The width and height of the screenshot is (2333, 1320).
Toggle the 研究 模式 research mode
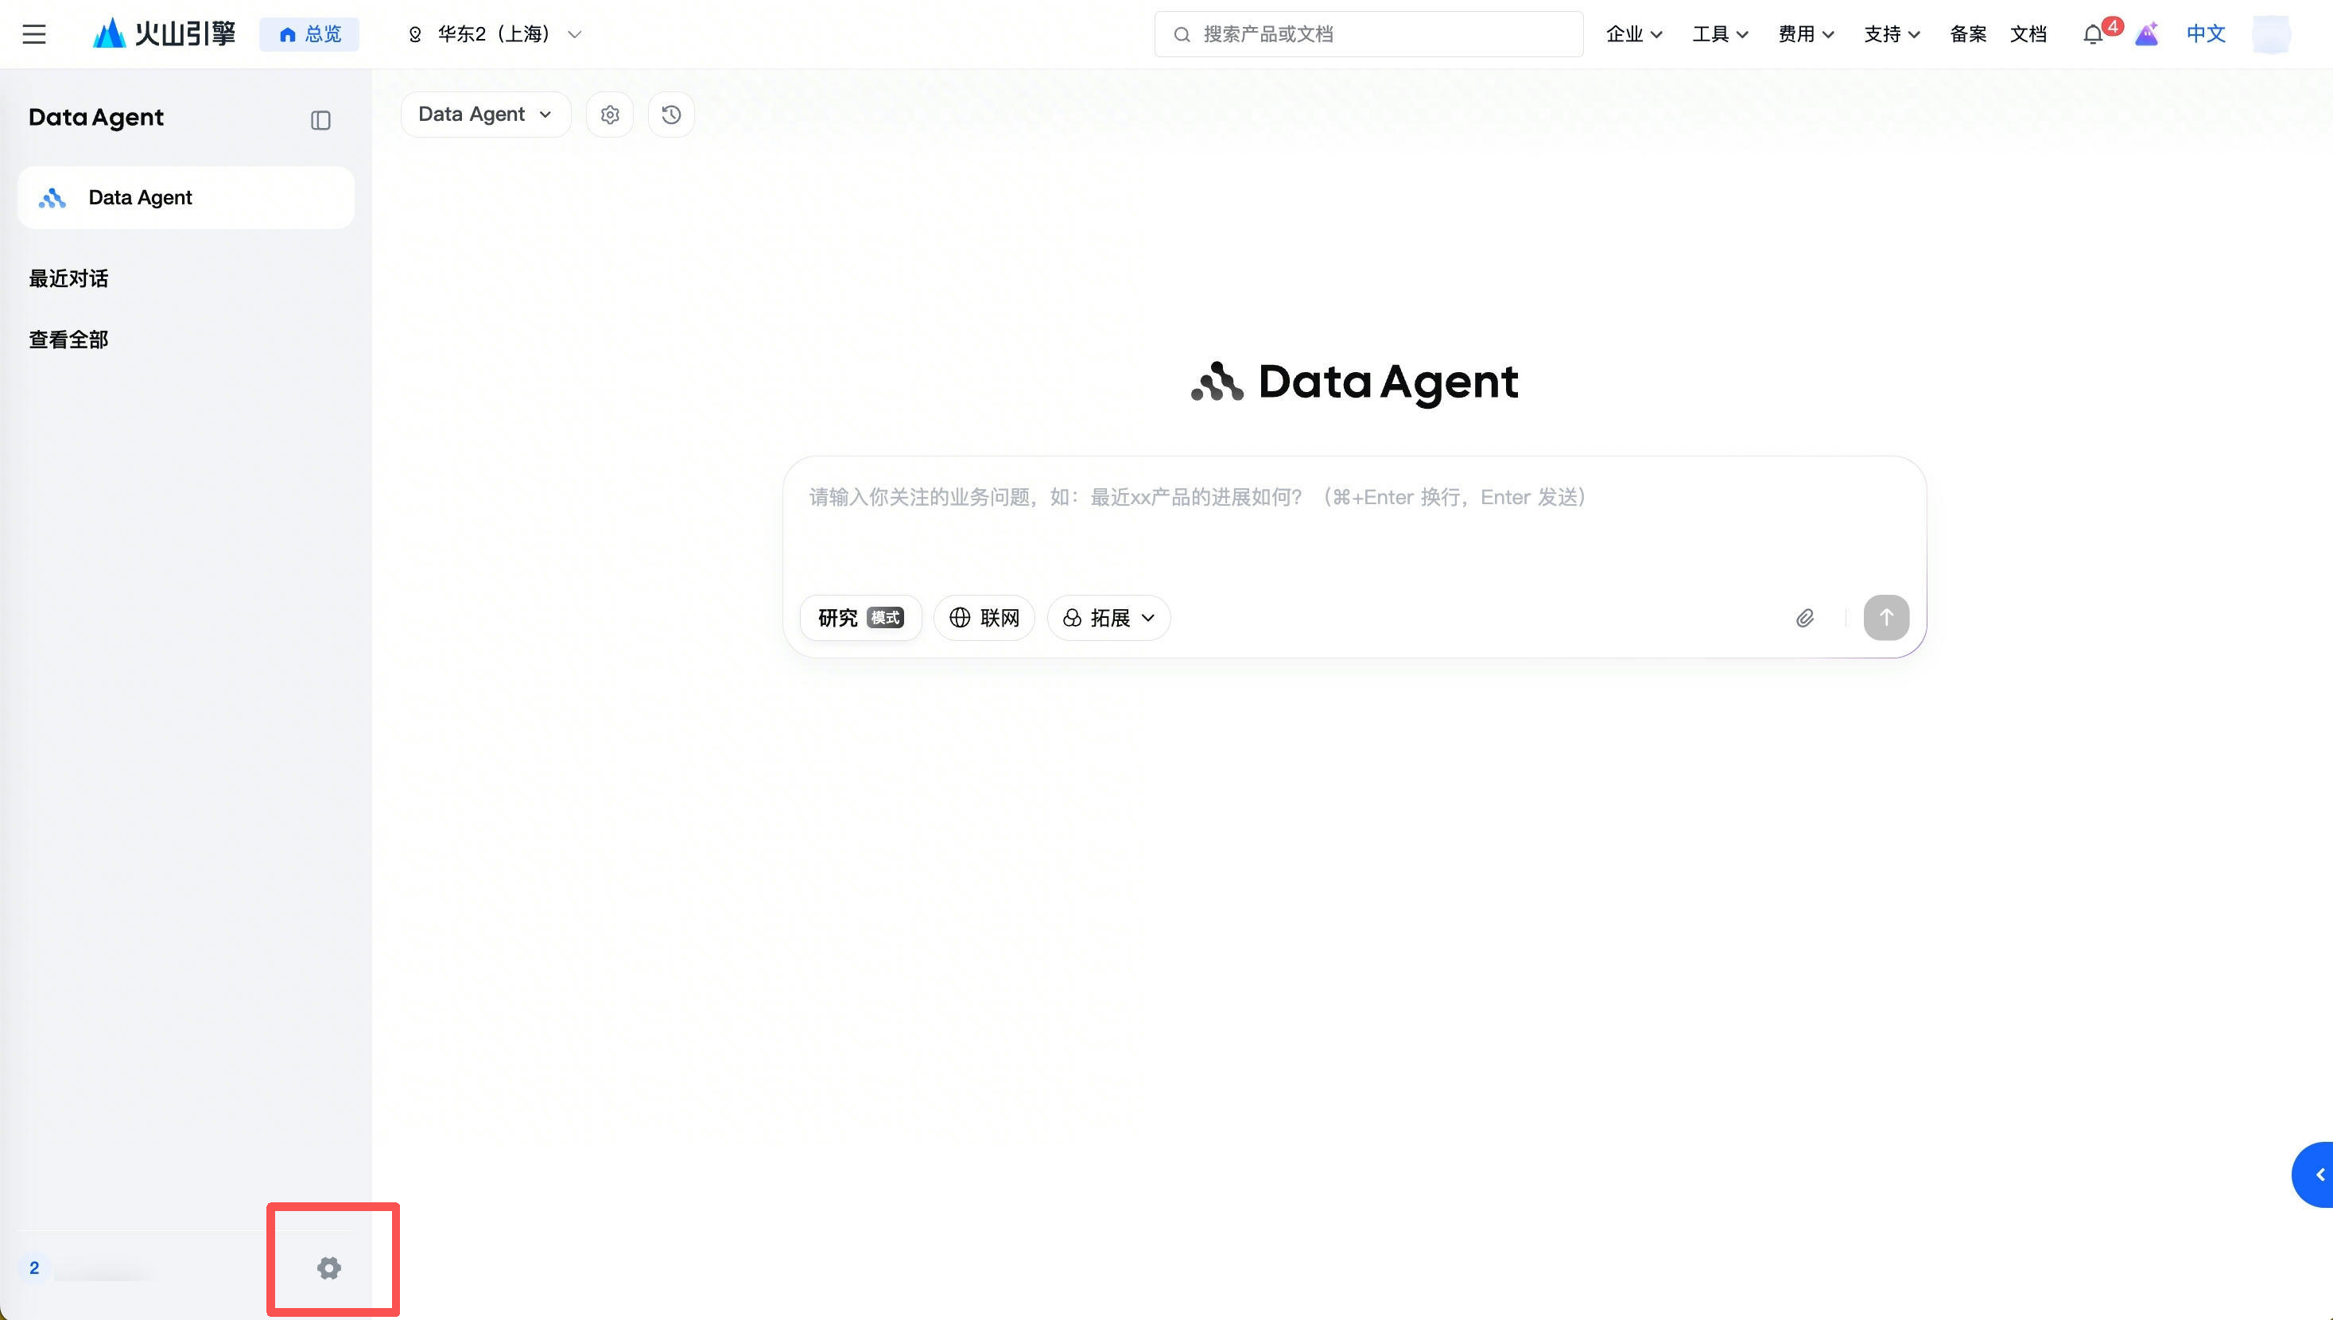pos(860,619)
